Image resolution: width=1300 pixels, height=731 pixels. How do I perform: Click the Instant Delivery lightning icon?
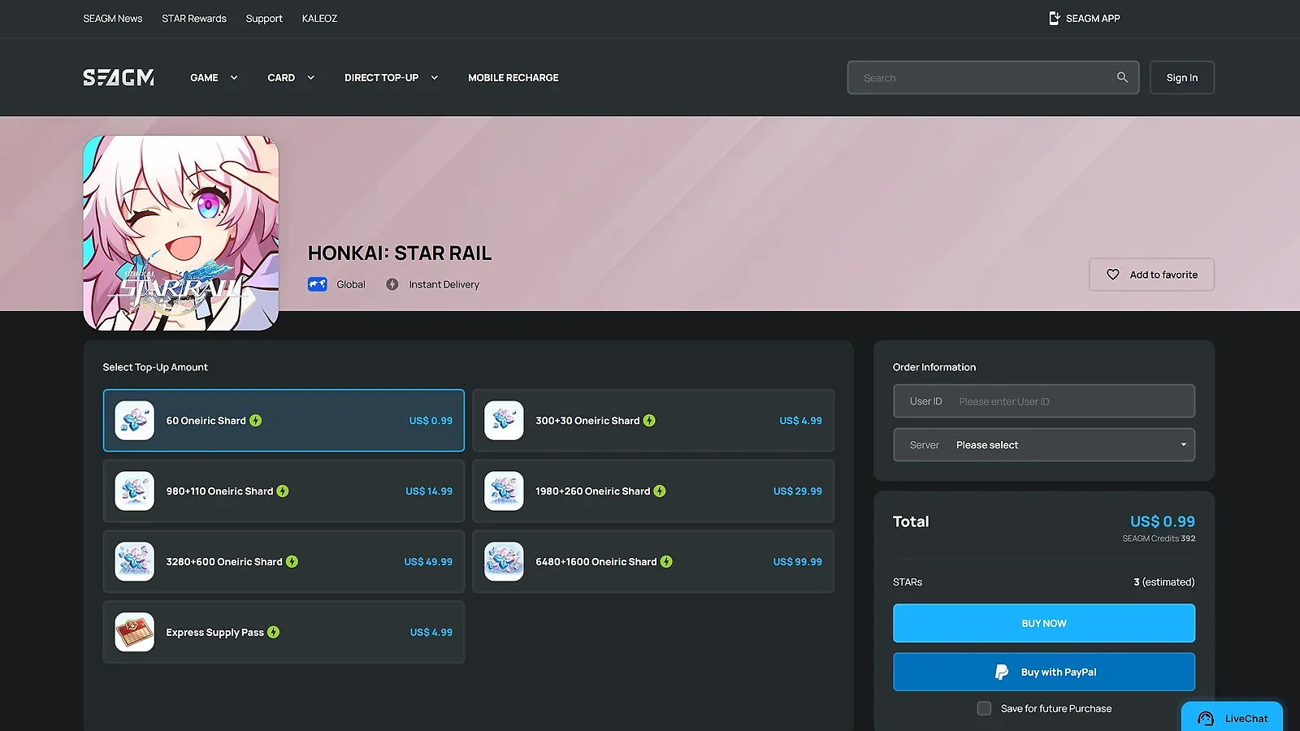pos(392,284)
